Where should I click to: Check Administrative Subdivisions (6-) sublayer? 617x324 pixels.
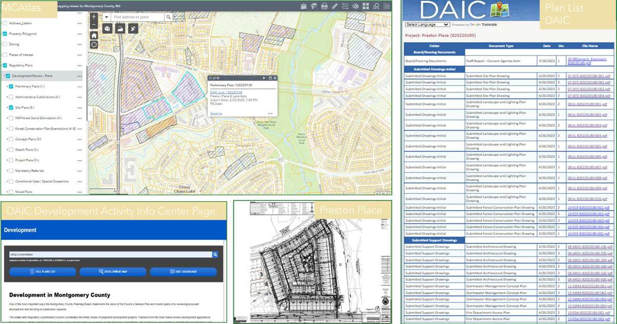11,97
